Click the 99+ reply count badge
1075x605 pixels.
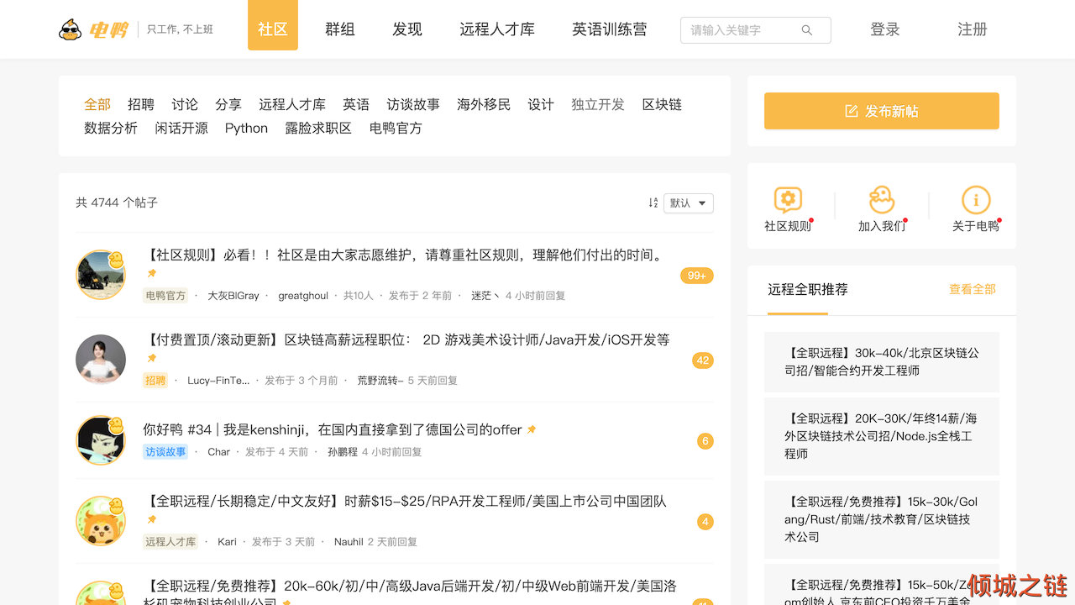click(696, 276)
